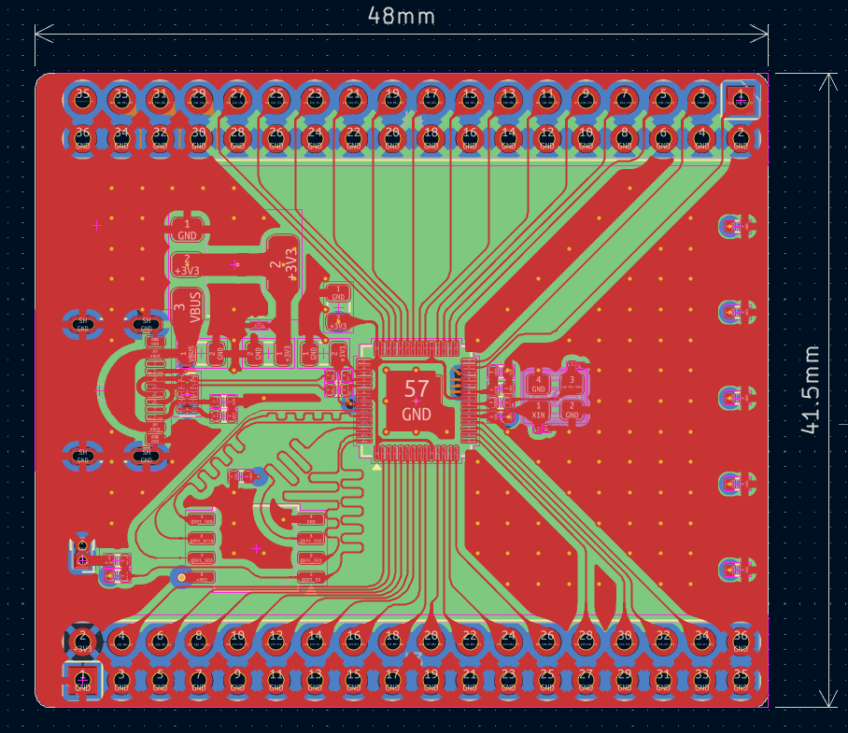848x733 pixels.
Task: Click top header pad 24
Action: pyautogui.click(x=315, y=139)
